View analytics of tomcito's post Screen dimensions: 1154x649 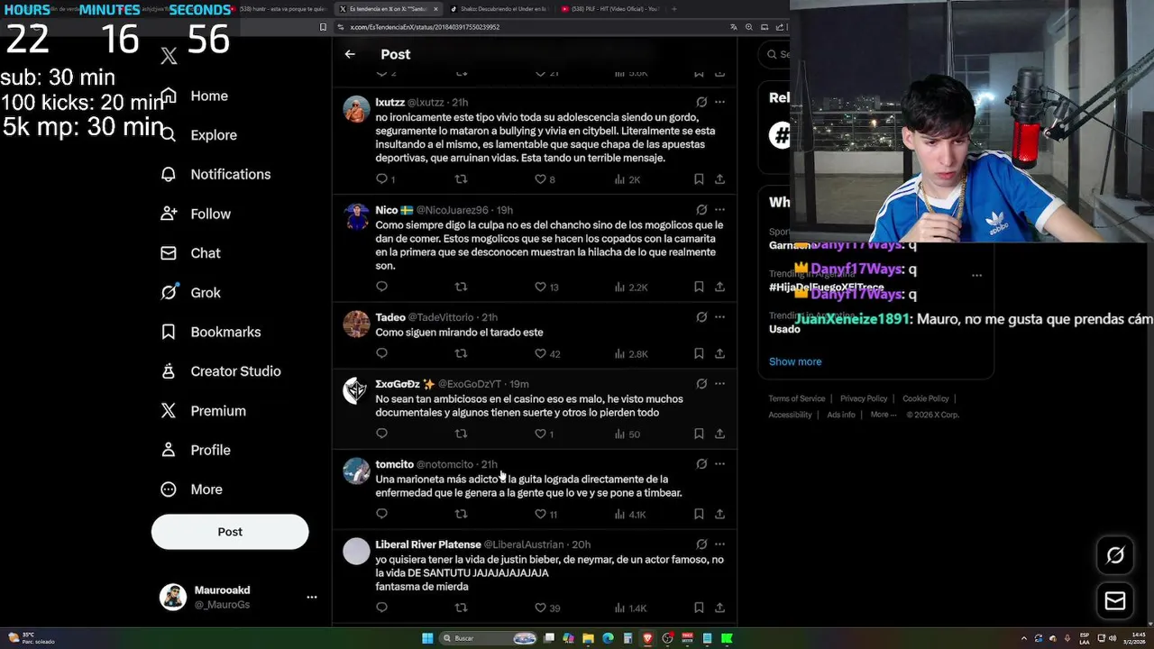click(630, 514)
